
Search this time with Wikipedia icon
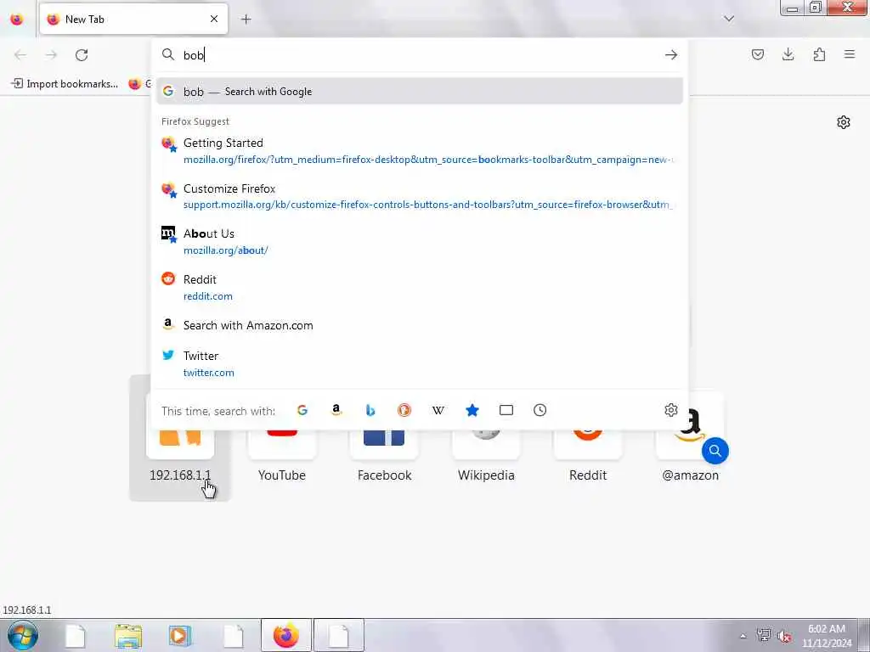438,410
